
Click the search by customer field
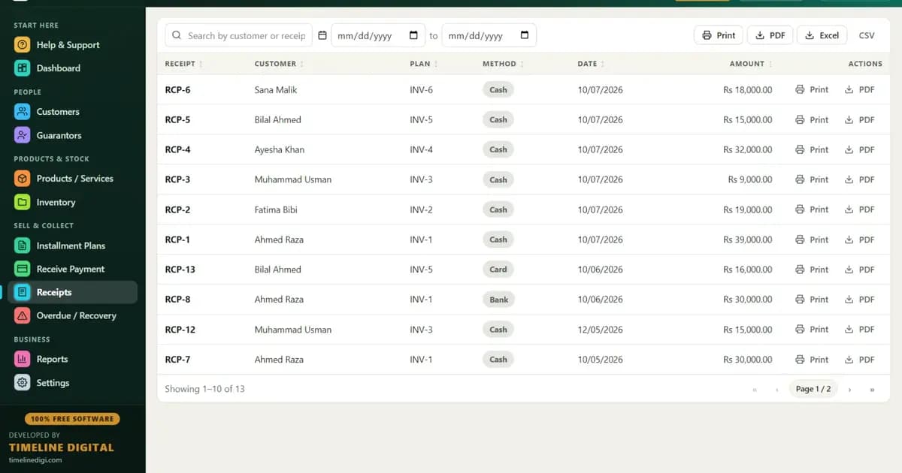pyautogui.click(x=239, y=35)
